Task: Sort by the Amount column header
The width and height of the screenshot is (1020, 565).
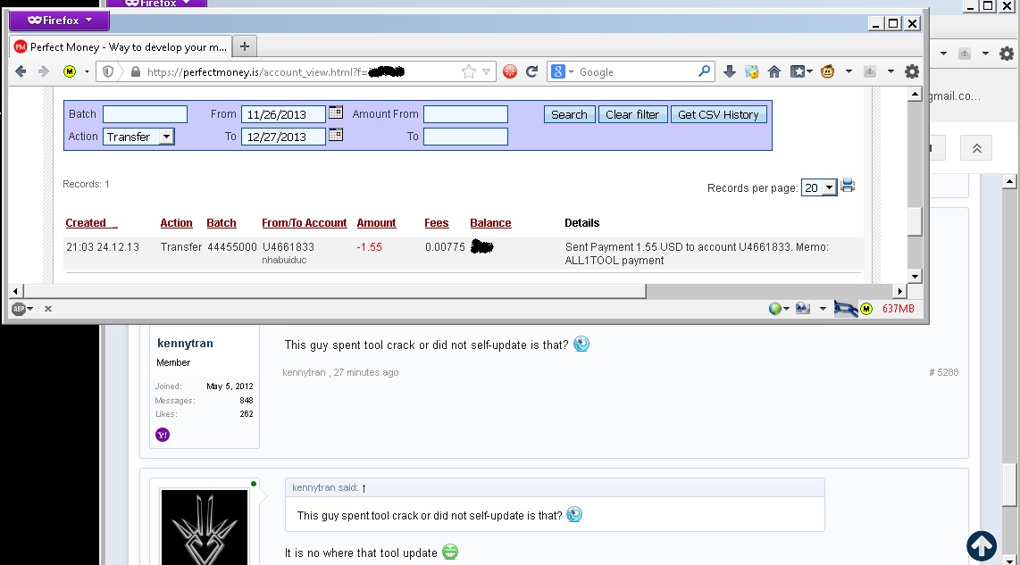Action: (376, 223)
